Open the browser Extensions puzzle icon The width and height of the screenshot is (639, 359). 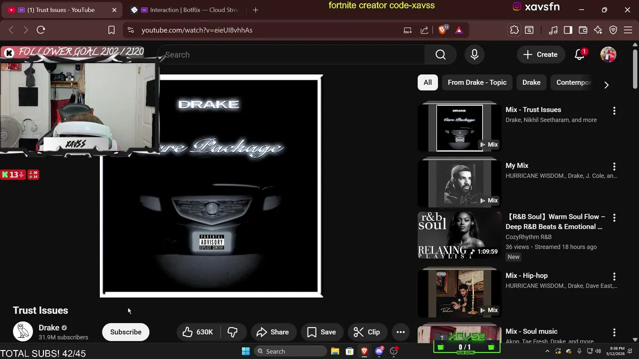514,30
